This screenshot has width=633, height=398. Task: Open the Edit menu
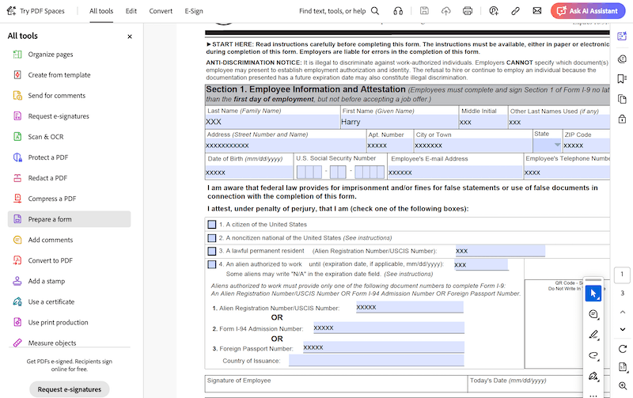pyautogui.click(x=131, y=11)
